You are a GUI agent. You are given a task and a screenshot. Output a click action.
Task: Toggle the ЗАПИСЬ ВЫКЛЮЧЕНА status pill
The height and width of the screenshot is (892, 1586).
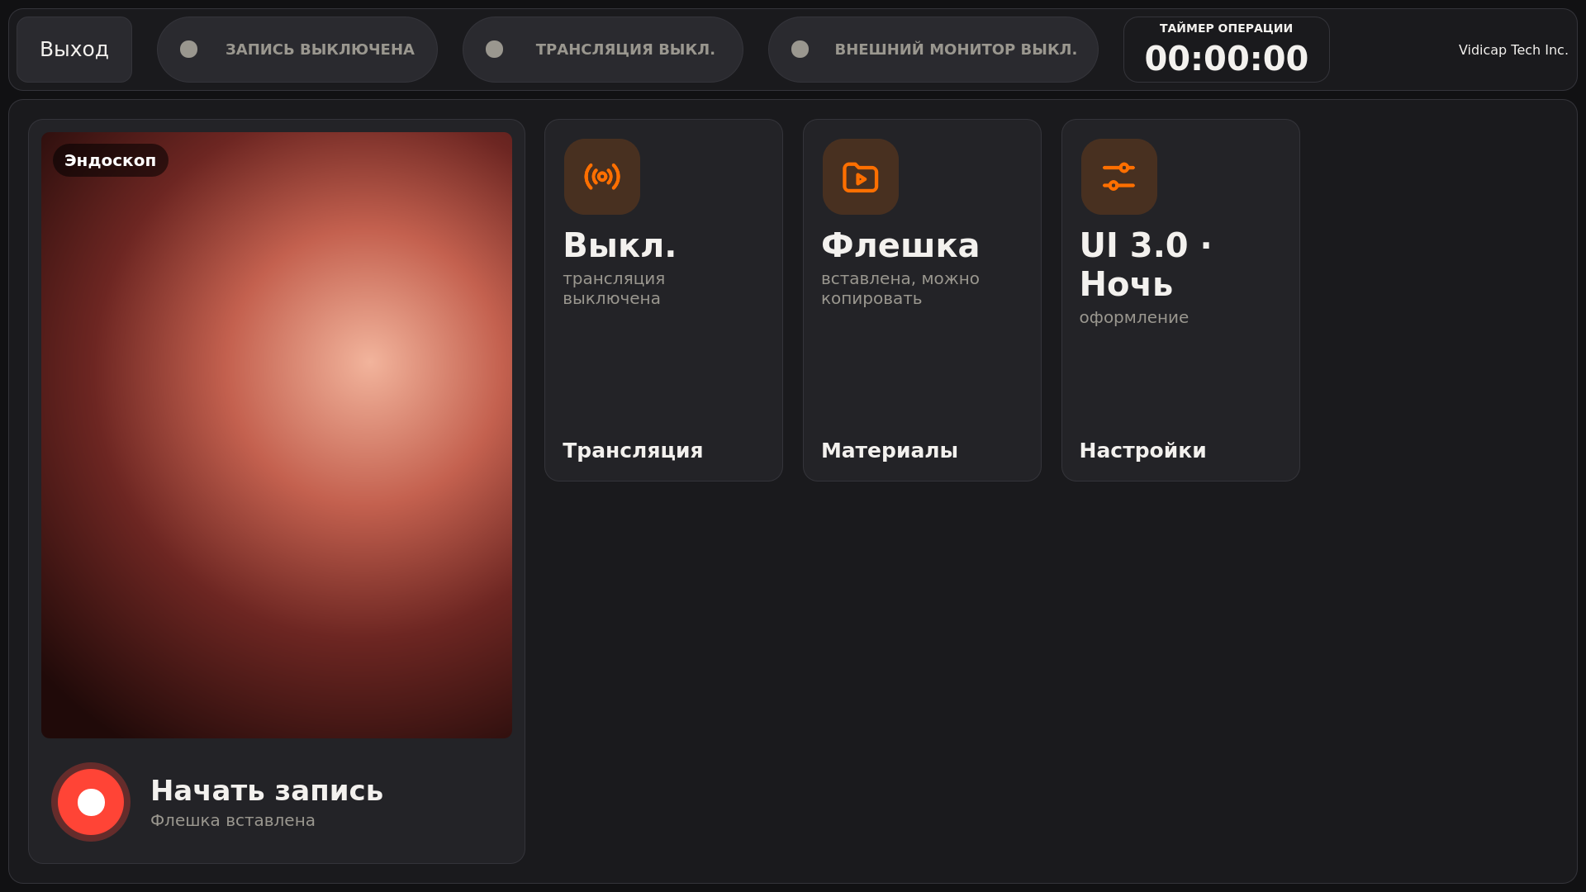click(297, 50)
